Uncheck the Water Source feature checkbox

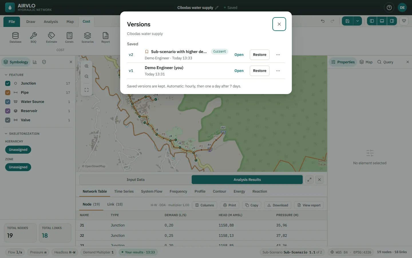tap(8, 102)
